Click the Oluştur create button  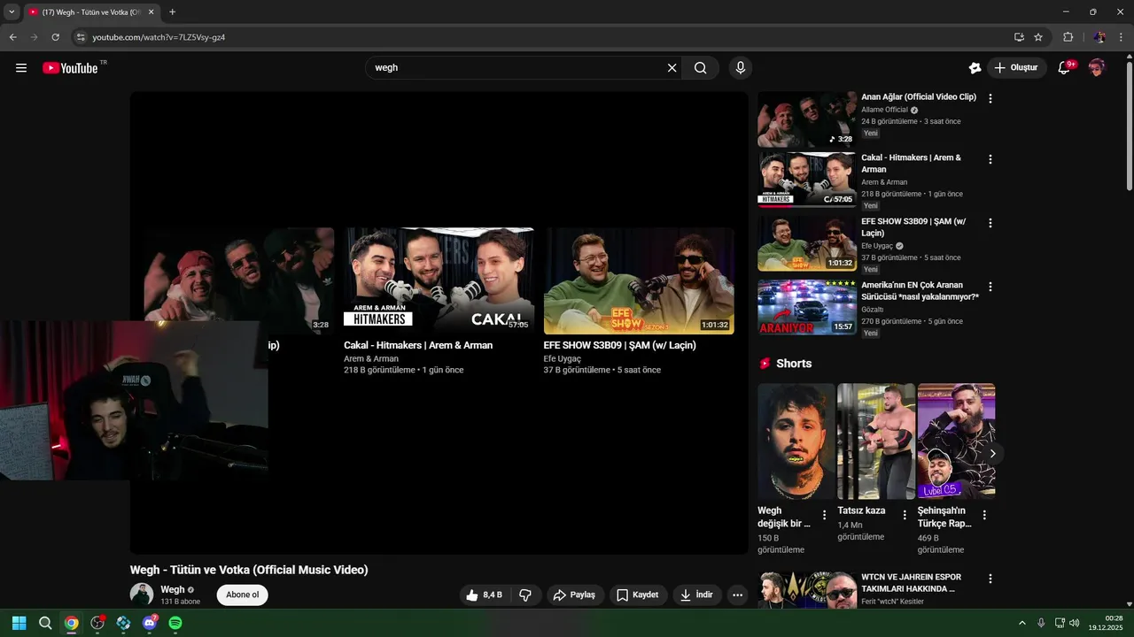pos(1017,68)
